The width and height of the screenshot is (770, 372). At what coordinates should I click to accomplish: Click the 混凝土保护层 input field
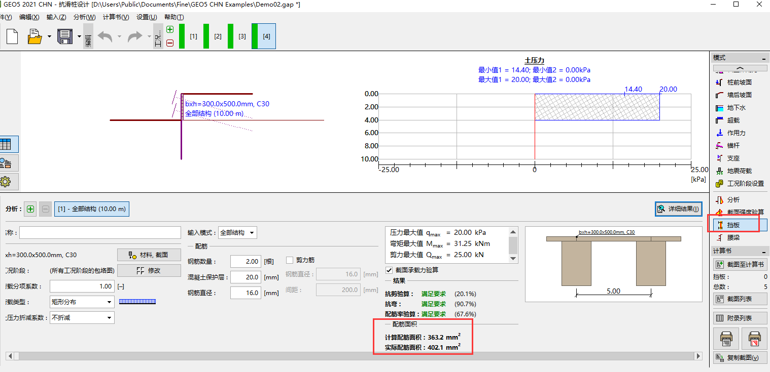pyautogui.click(x=246, y=277)
